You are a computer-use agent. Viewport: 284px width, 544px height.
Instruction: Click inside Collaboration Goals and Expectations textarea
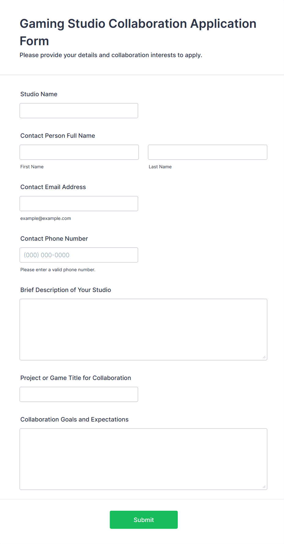pyautogui.click(x=143, y=459)
